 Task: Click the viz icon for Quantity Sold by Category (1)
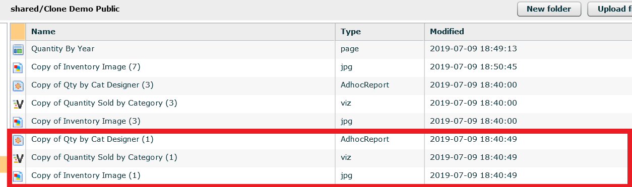(18, 158)
